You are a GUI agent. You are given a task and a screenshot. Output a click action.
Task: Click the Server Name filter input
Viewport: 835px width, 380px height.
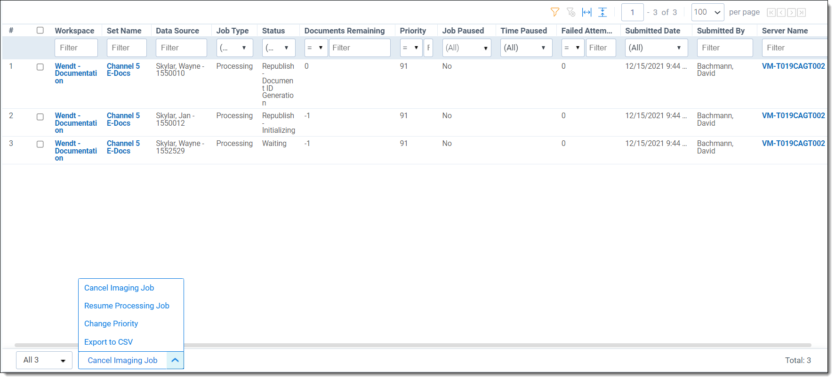tap(795, 48)
